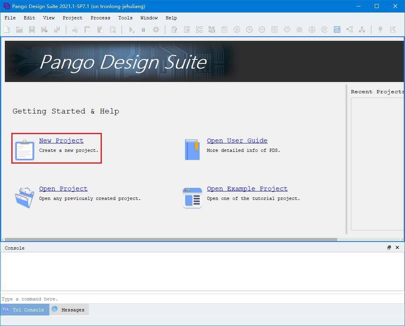Open process settings gear icon
Image resolution: width=405 pixels, height=326 pixels.
click(156, 29)
